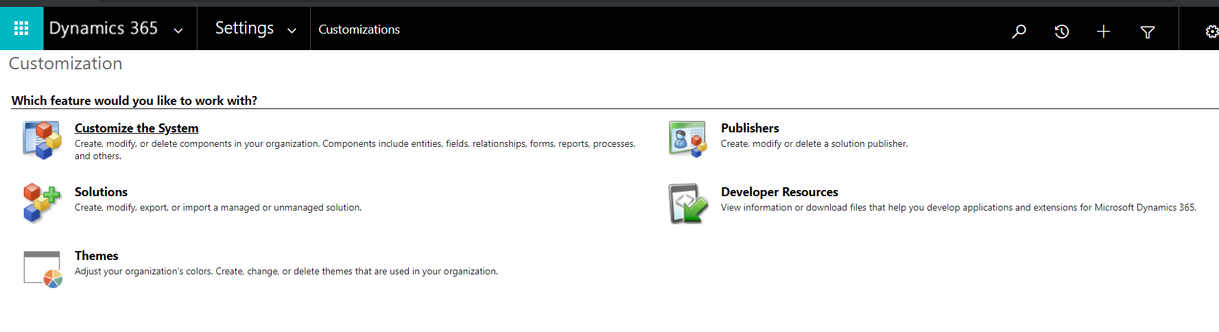Open the app launcher waffle icon
Image resolution: width=1219 pixels, height=332 pixels.
(x=21, y=28)
